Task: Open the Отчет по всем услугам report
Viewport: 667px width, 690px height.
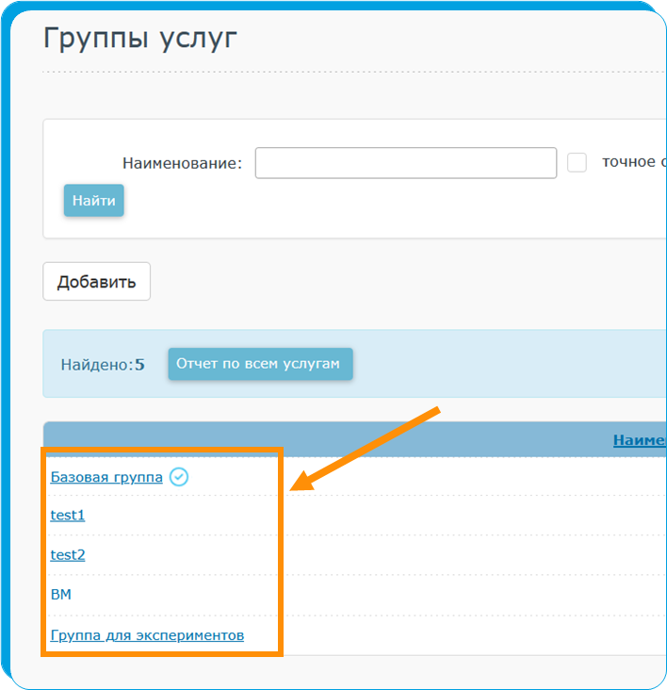Action: click(x=260, y=364)
